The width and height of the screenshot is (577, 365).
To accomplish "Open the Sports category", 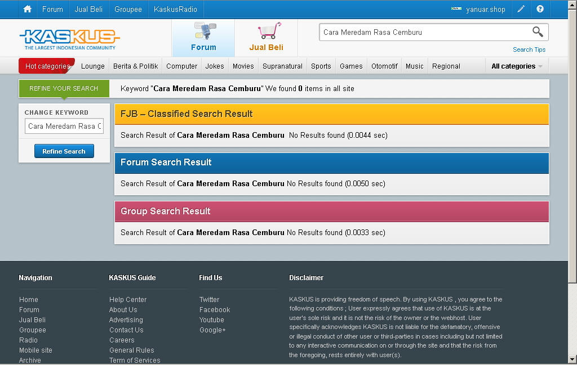I will (321, 66).
